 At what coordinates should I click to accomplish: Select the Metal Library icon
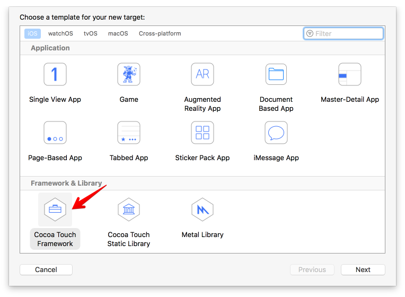coord(202,209)
